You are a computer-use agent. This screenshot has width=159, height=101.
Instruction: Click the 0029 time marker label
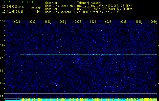click(x=139, y=22)
